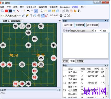Screen dimensions: 111x99
Task: Open the 显示 menu
Action: click(x=22, y=7)
